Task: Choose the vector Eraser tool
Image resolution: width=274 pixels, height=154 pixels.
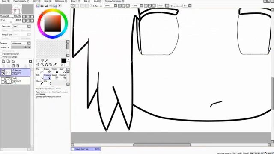Action: [x=48, y=71]
